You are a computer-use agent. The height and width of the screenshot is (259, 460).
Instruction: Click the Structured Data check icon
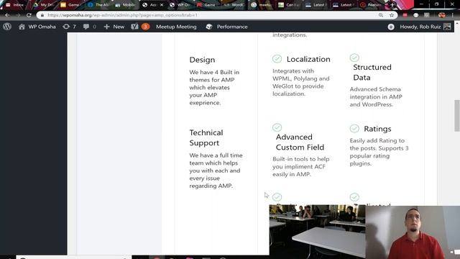coord(354,58)
